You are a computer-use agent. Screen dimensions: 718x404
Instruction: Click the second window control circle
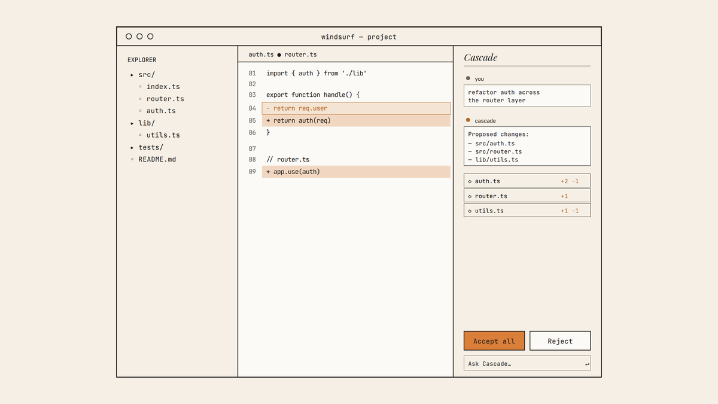[139, 37]
